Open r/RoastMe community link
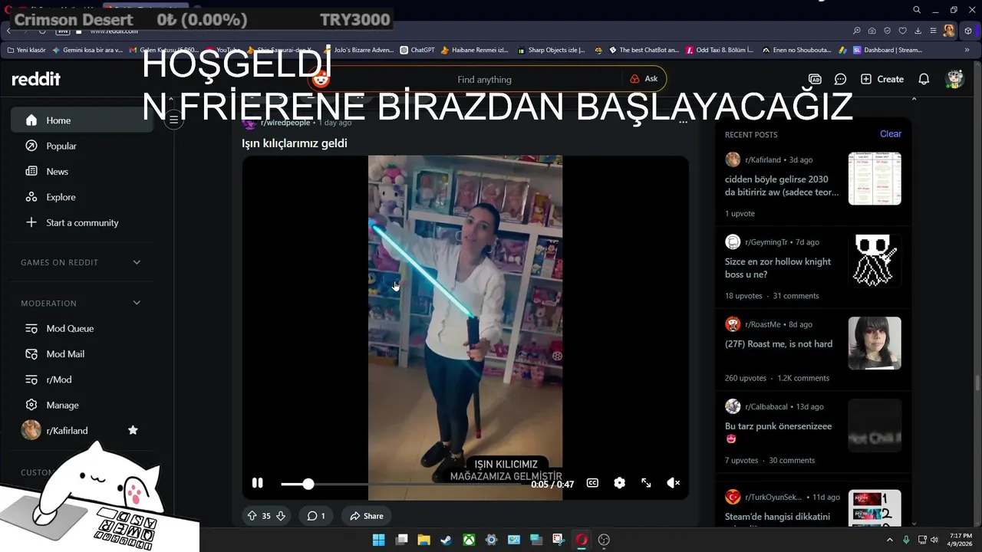Viewport: 982px width, 552px height. 764,324
